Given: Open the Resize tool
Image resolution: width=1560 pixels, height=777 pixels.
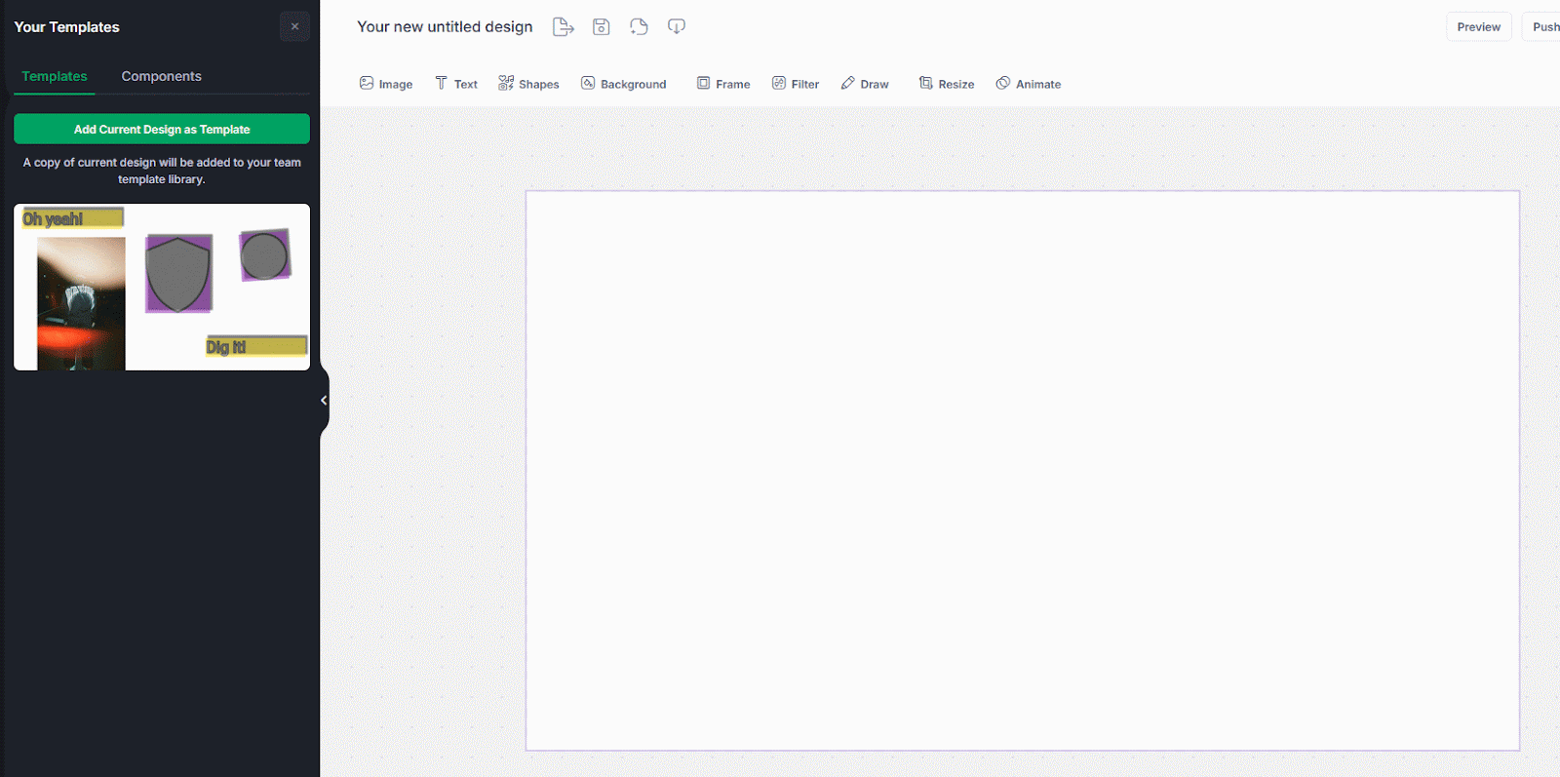Looking at the screenshot, I should coord(947,84).
